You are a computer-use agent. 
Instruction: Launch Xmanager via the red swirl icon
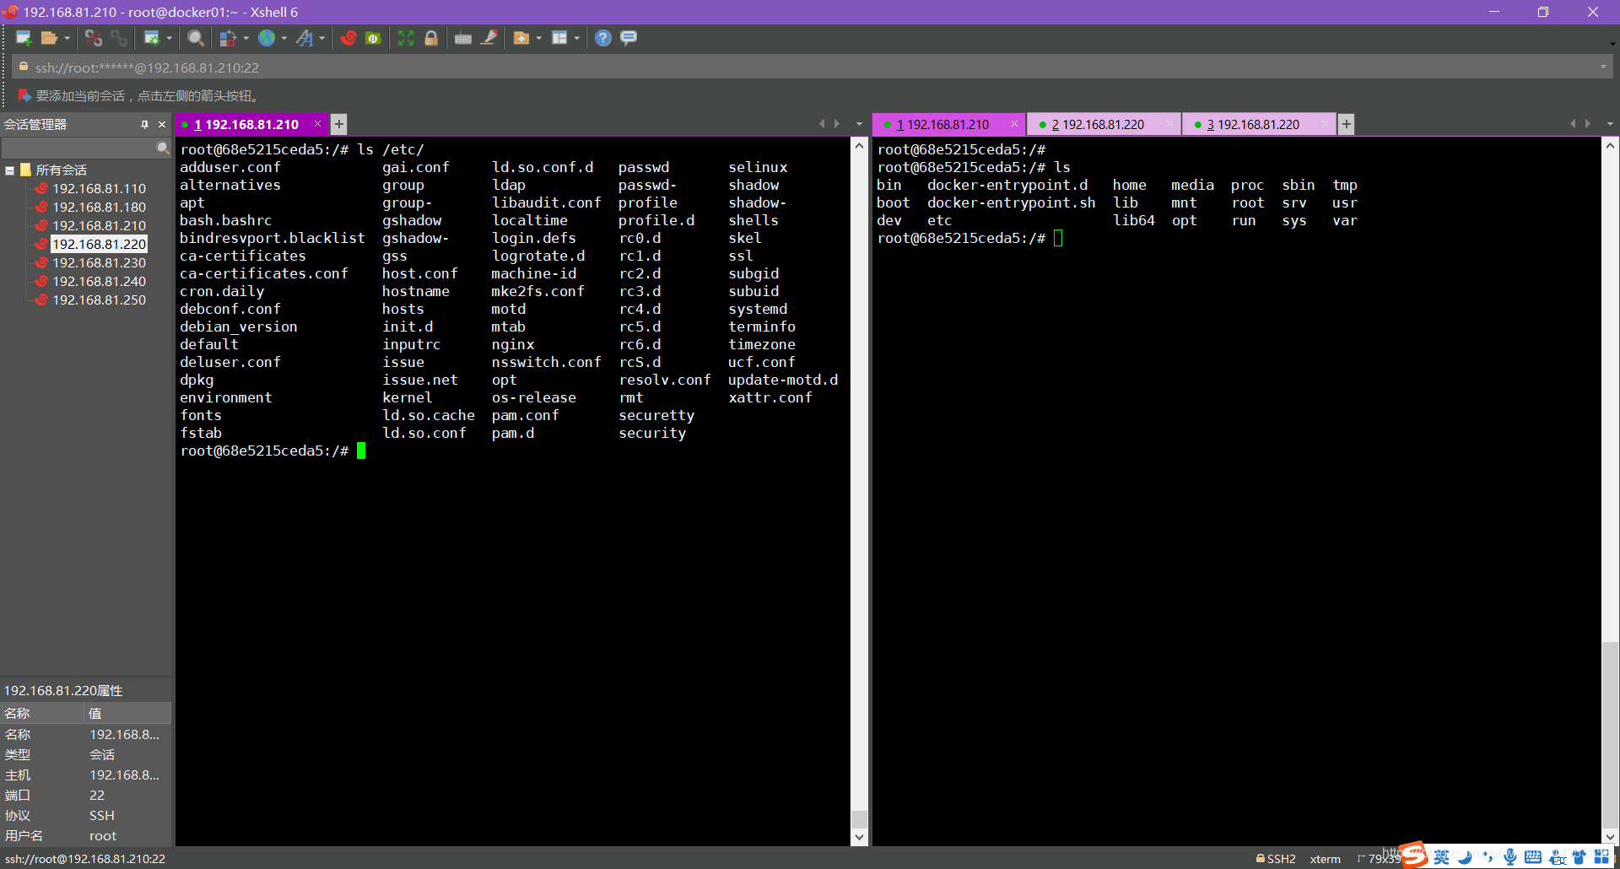tap(348, 38)
